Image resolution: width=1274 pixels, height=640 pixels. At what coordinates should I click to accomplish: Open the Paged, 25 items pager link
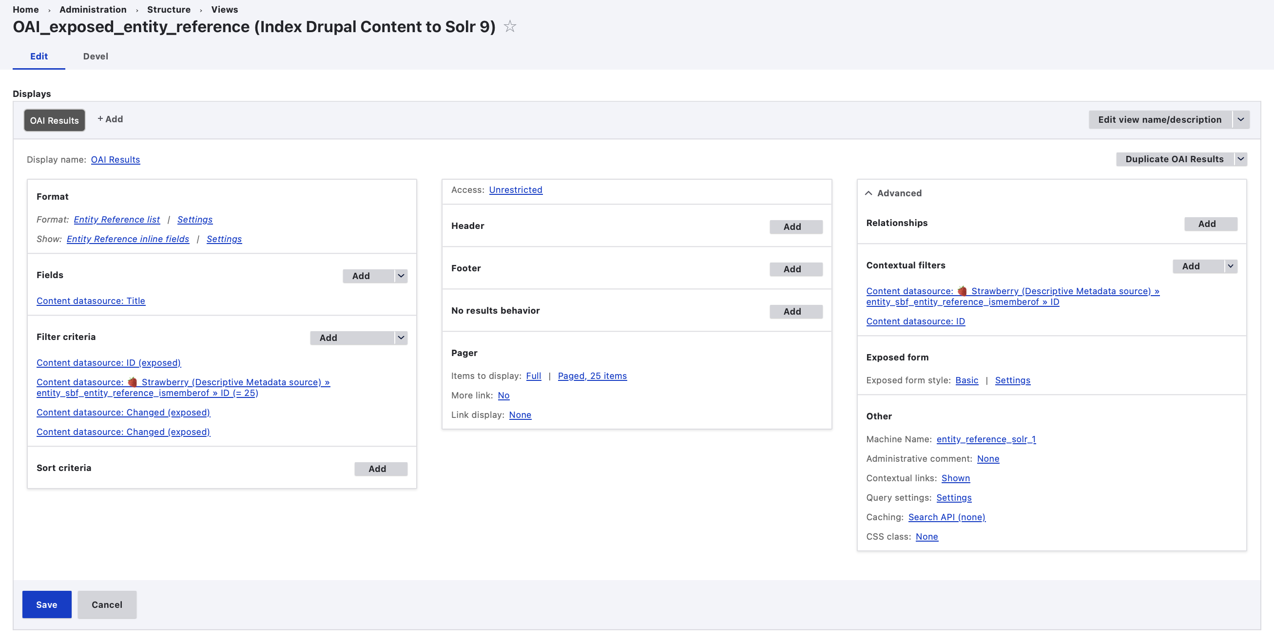pos(592,376)
